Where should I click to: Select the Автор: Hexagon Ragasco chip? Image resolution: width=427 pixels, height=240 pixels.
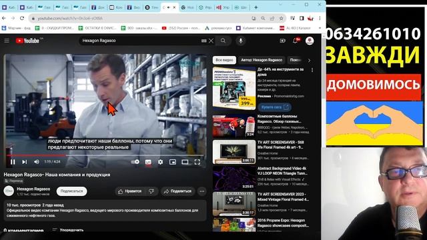click(262, 60)
